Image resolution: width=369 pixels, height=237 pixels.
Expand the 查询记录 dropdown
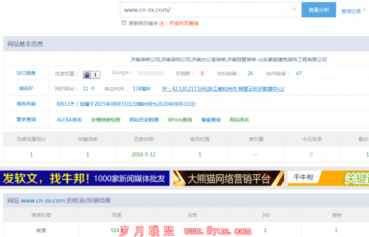353,11
